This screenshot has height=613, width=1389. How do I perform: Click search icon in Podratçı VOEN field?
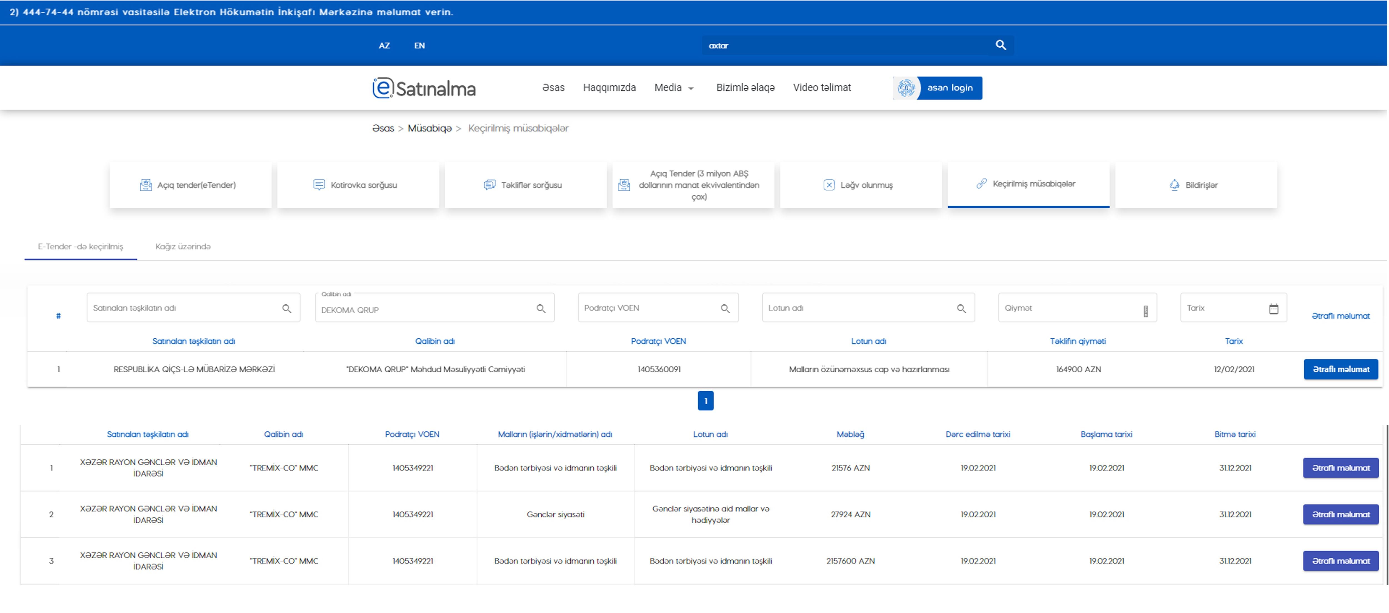click(725, 308)
